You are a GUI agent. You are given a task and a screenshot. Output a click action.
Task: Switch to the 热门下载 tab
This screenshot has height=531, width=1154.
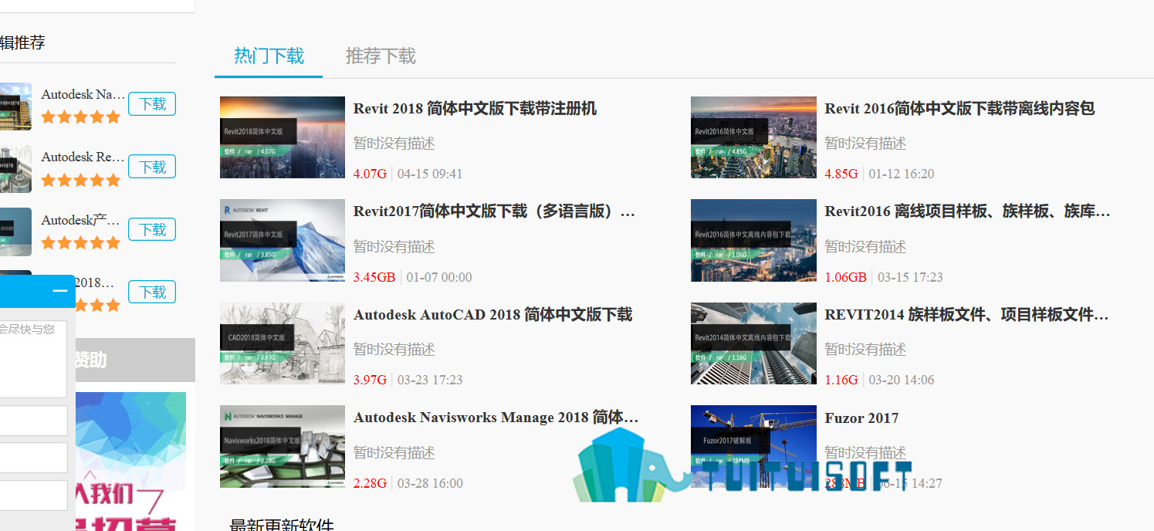[269, 56]
